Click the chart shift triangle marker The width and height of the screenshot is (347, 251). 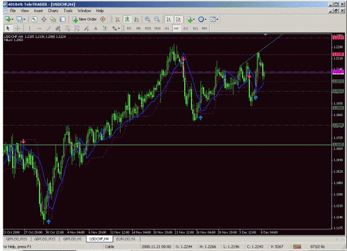point(265,34)
